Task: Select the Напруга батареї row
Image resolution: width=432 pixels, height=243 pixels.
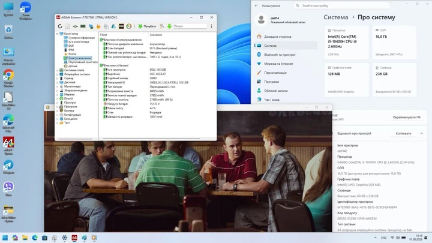Action: click(158, 104)
